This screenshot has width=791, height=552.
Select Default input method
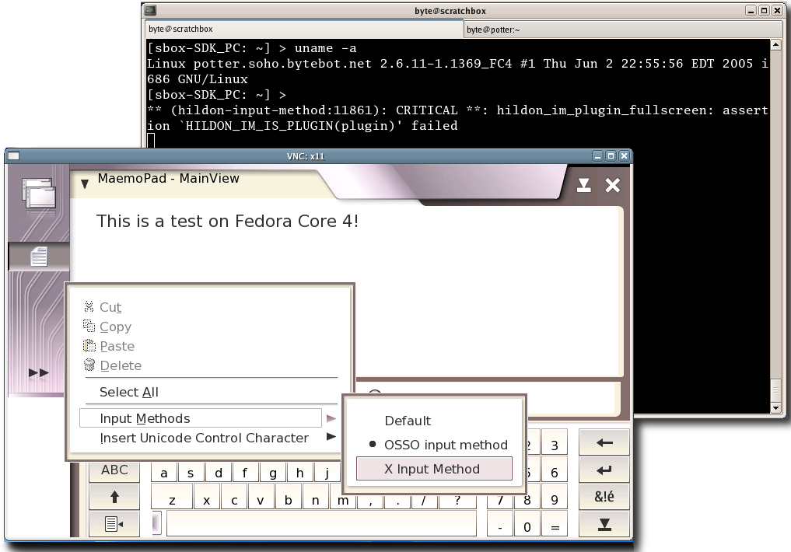point(408,421)
